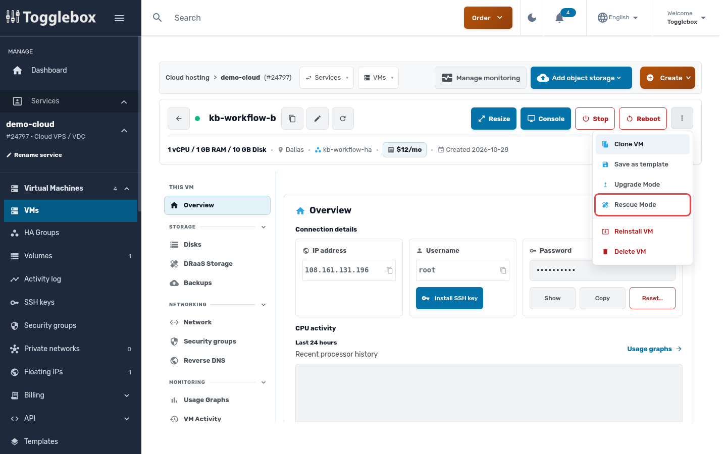Open the Order dropdown
The image size is (727, 454).
pyautogui.click(x=488, y=18)
